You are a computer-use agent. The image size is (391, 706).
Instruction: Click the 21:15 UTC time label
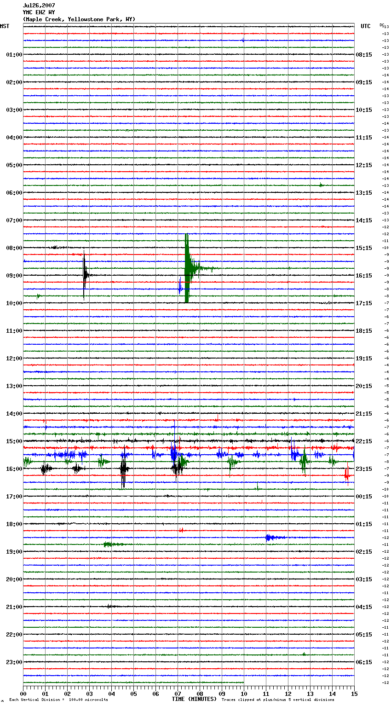click(x=364, y=414)
